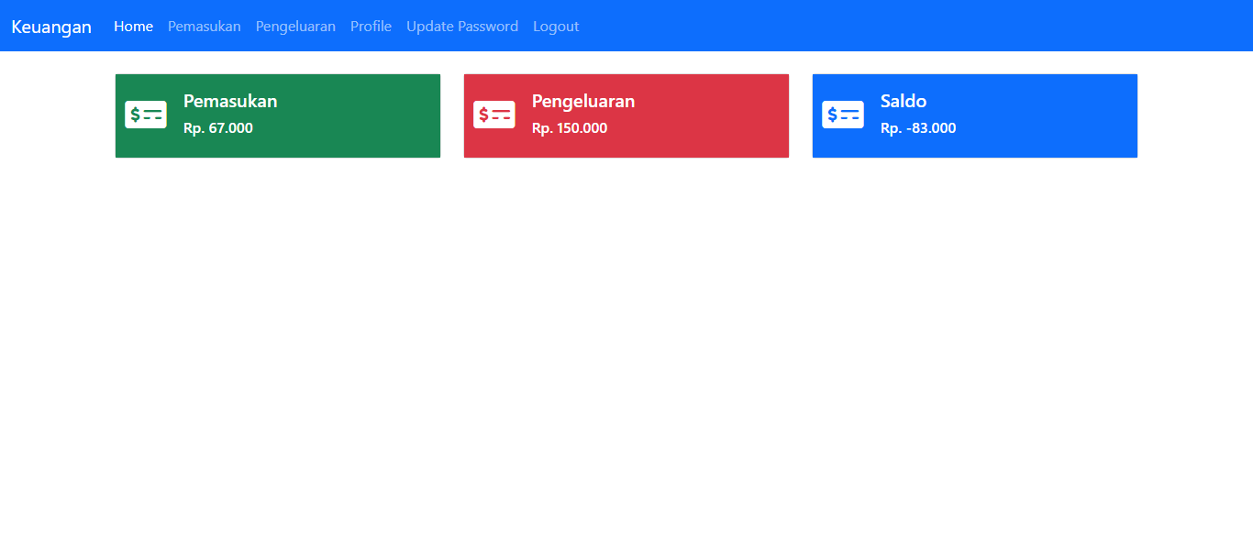Click the green Pemasukan money icon
Viewport: 1253px width, 549px height.
[x=146, y=115]
